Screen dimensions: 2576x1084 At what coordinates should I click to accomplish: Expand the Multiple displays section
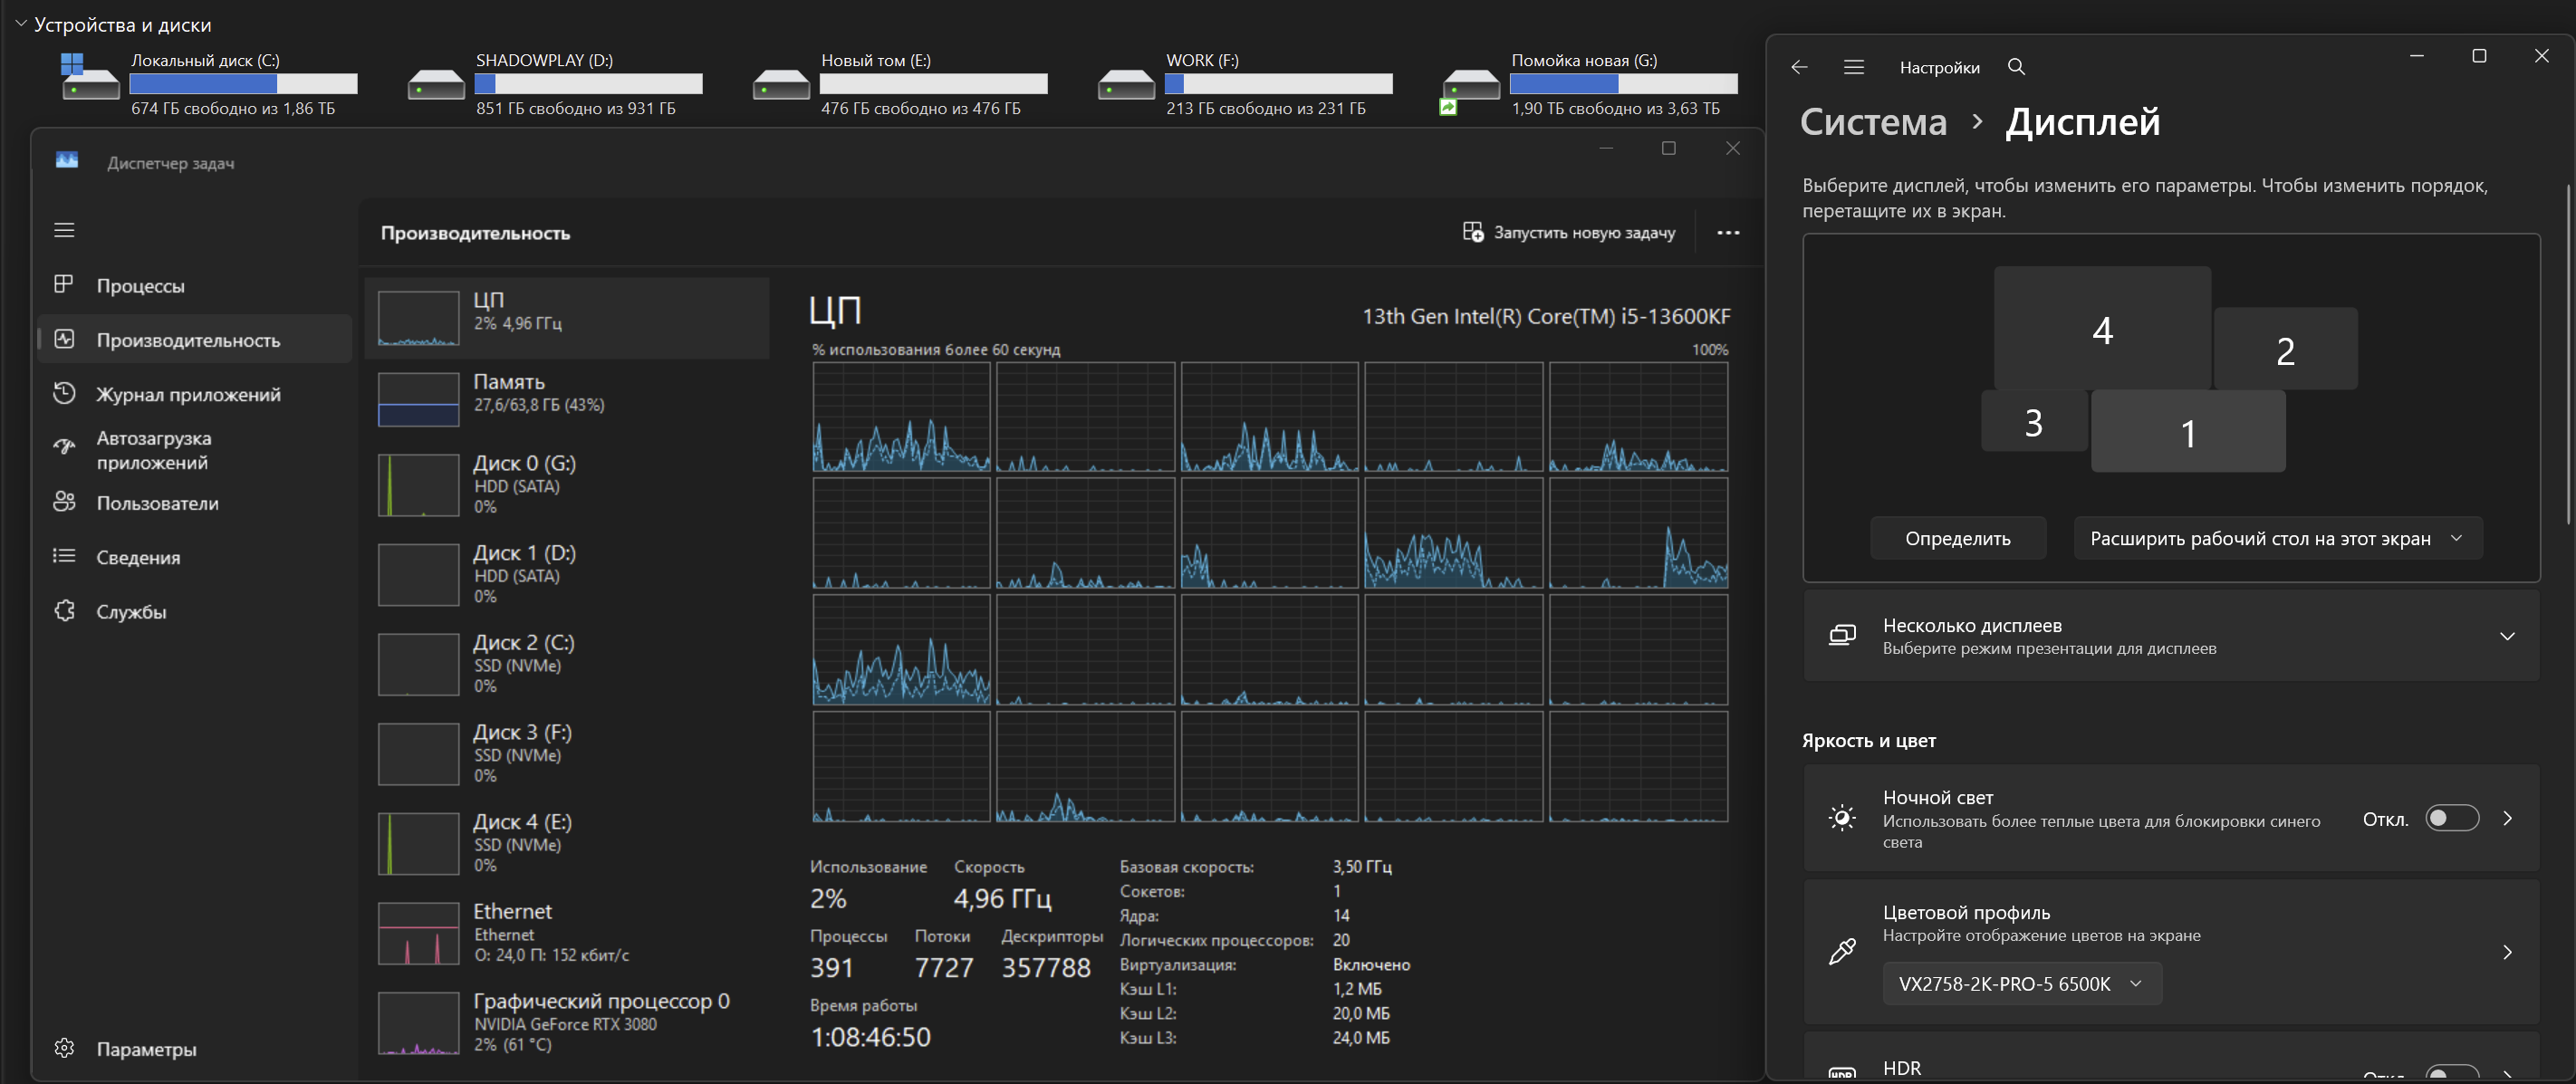(2506, 636)
